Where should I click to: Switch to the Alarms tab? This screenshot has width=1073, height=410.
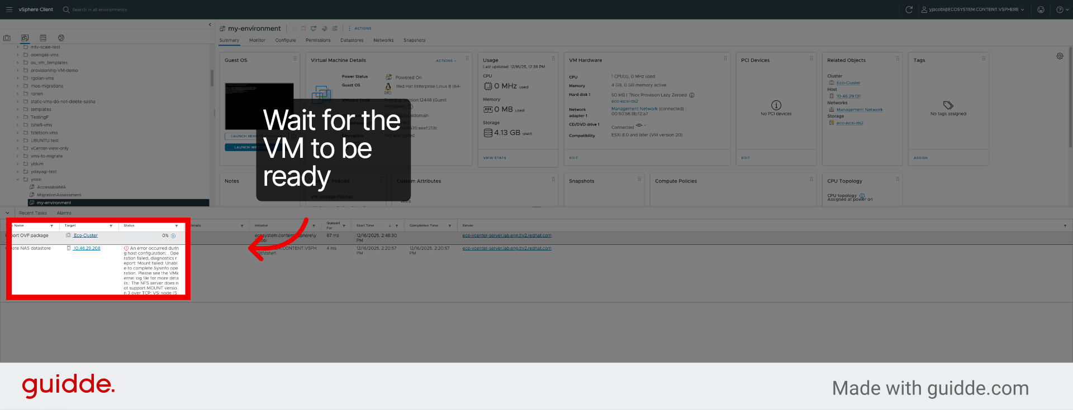pos(64,213)
